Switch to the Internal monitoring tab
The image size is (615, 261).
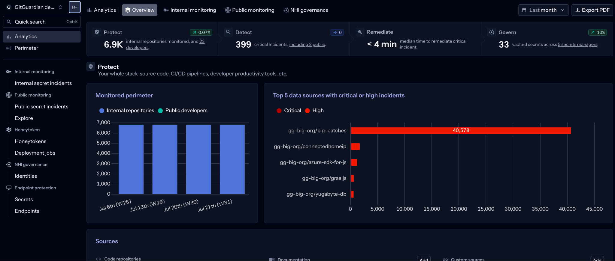tap(190, 10)
